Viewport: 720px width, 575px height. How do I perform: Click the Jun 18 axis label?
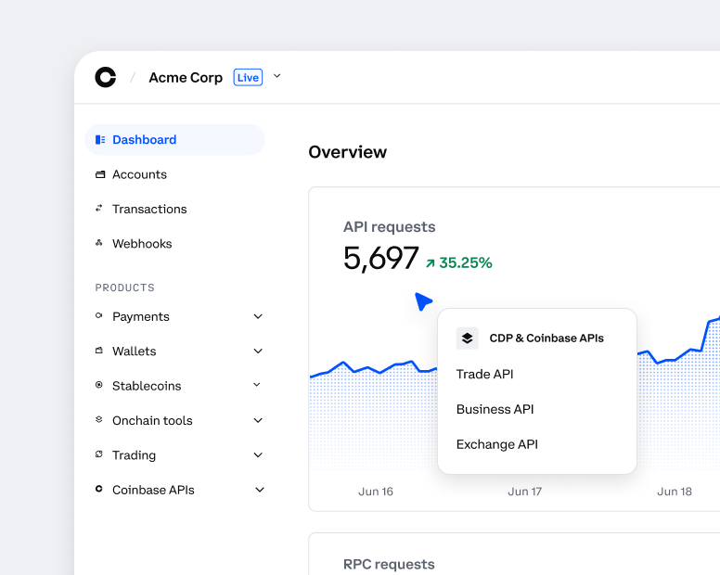coord(675,492)
